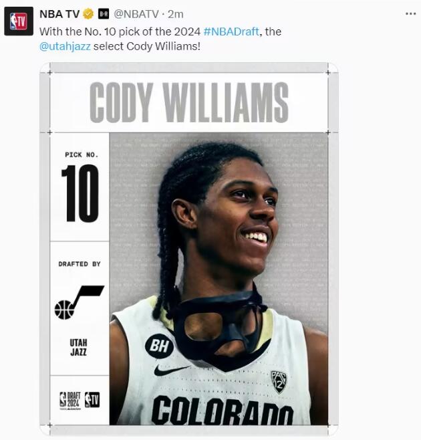Click the Pac-12 shield logo on jersey

[279, 382]
